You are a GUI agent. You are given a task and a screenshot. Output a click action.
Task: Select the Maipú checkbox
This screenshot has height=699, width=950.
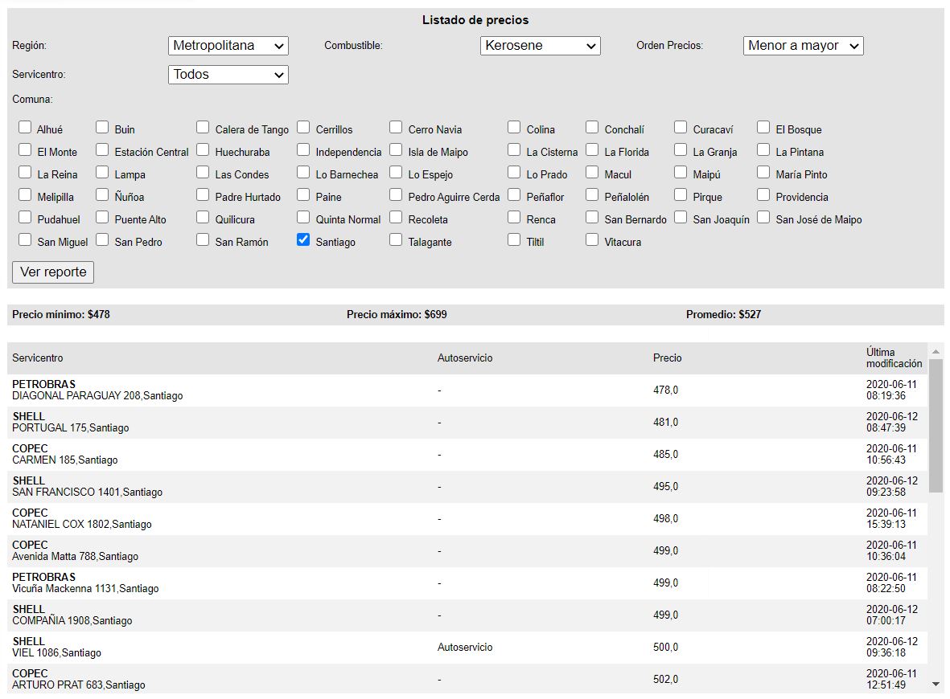681,172
